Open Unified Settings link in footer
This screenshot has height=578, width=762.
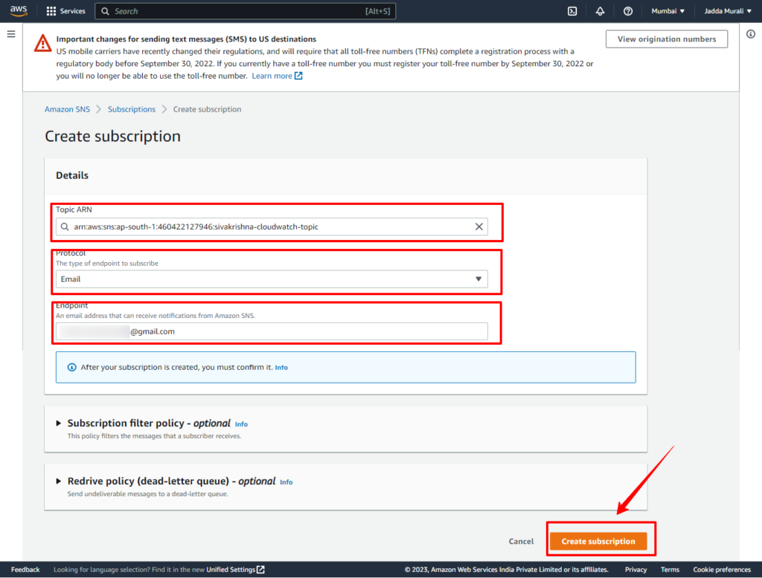click(231, 569)
